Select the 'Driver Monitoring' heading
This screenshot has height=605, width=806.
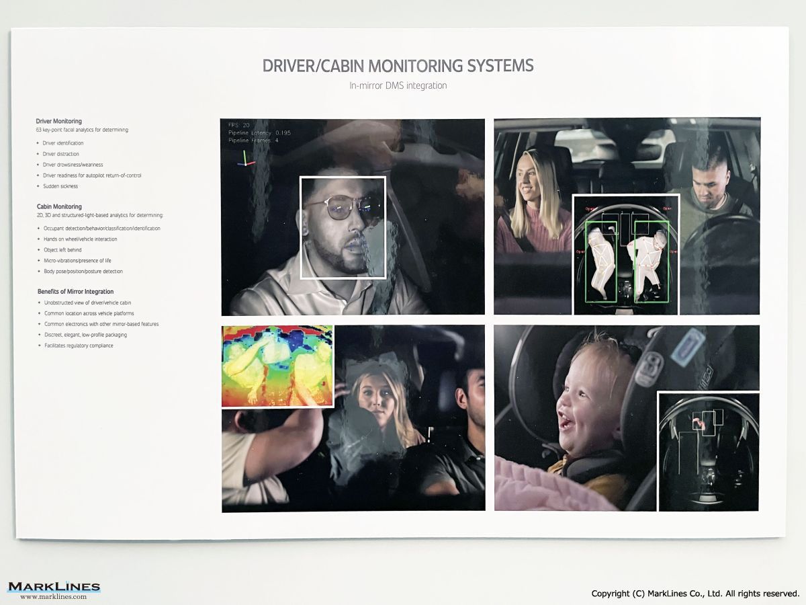point(59,122)
